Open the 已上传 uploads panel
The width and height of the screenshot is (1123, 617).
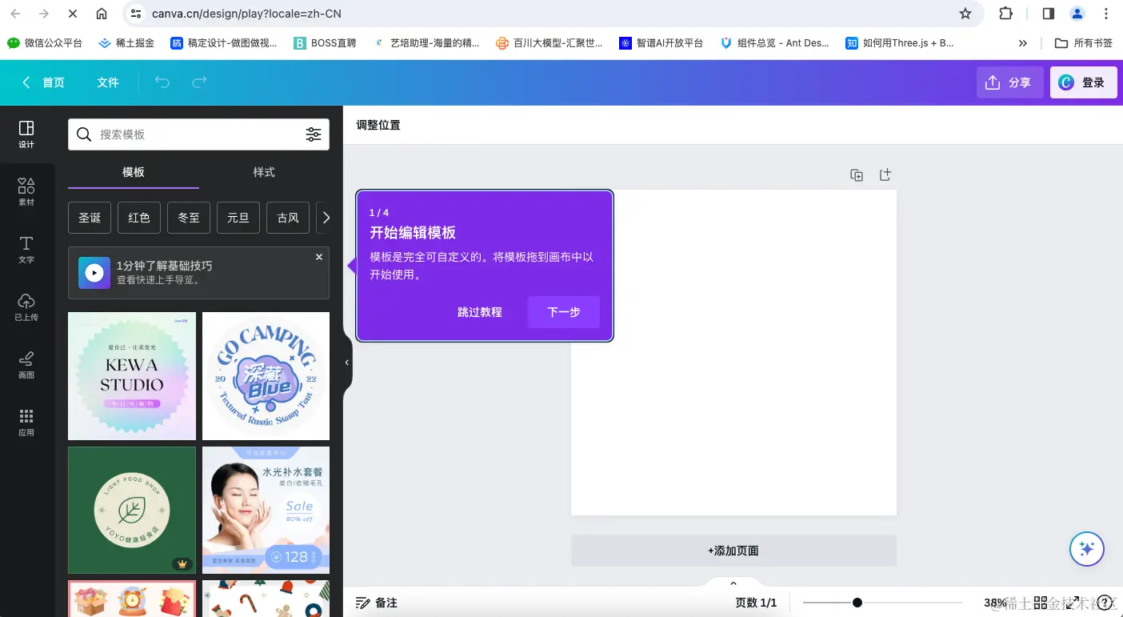pos(26,306)
